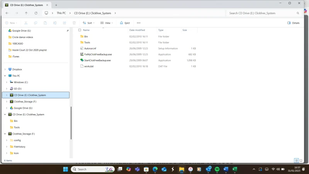Click the navigation pane scrollbar

(71, 123)
